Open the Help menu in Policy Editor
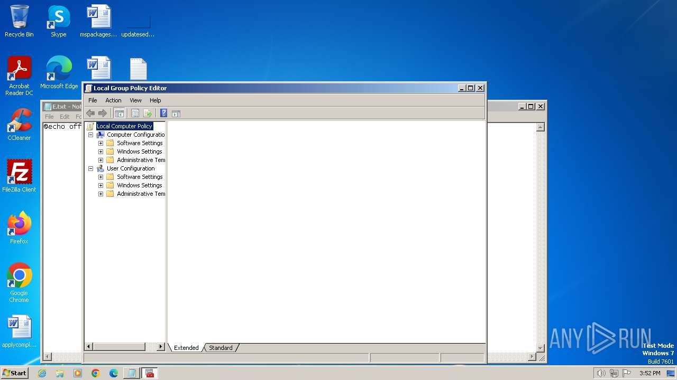The image size is (677, 380). tap(155, 100)
